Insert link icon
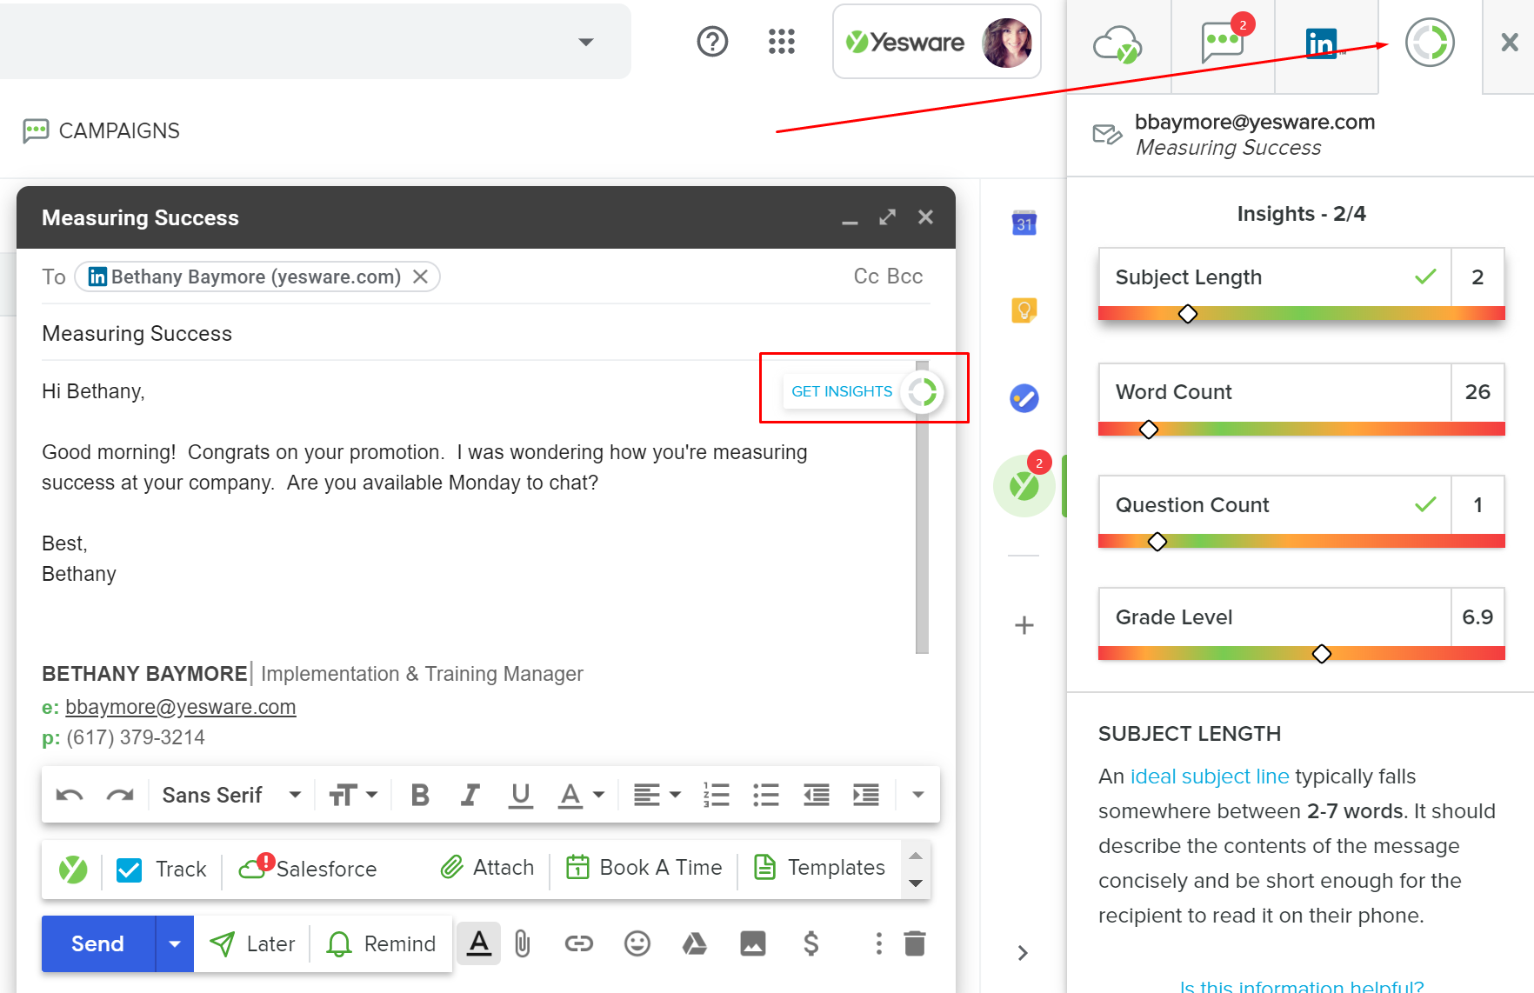The width and height of the screenshot is (1534, 993). pos(578,943)
